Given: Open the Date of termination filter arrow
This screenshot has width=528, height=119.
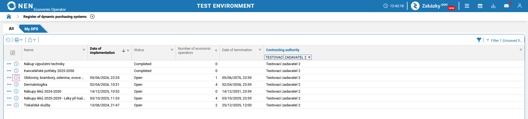Looking at the screenshot, I should tap(260, 50).
